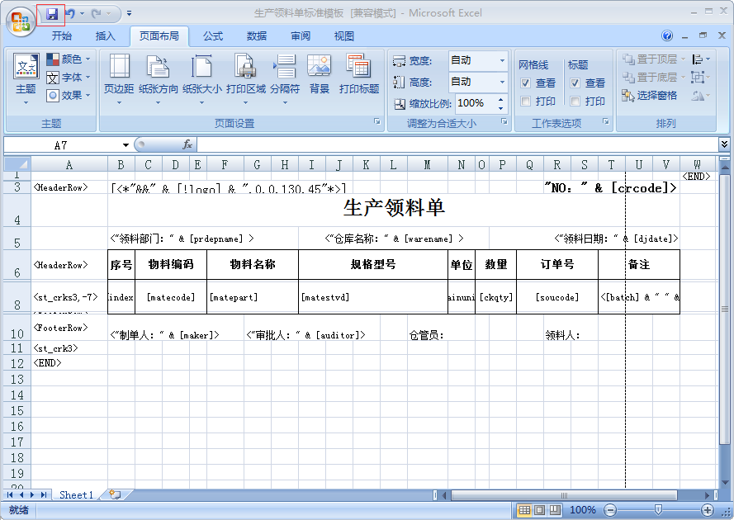Go to the first sheet navigation arrow

[10, 494]
